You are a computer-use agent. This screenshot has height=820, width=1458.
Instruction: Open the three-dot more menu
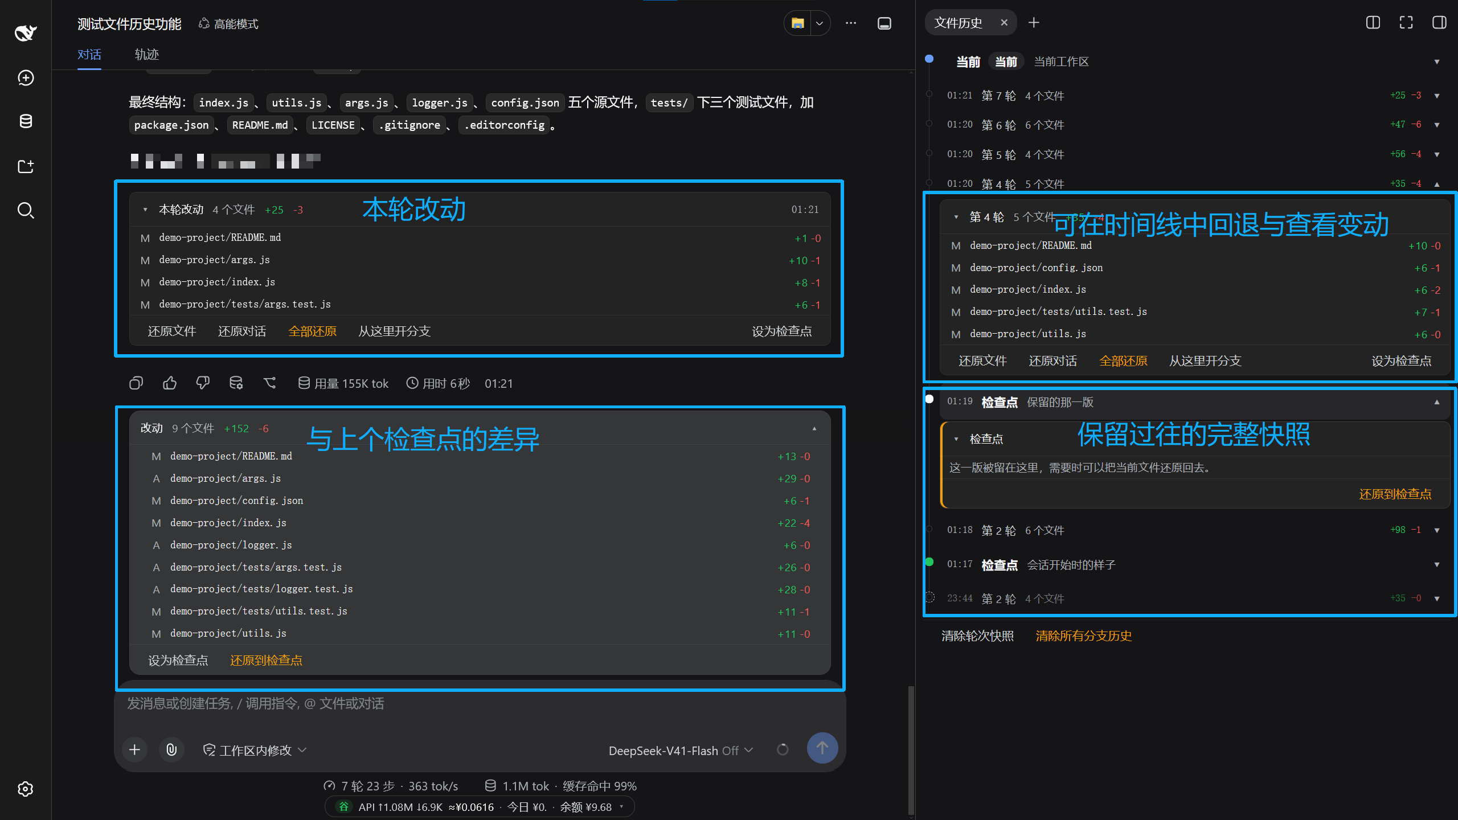point(851,23)
